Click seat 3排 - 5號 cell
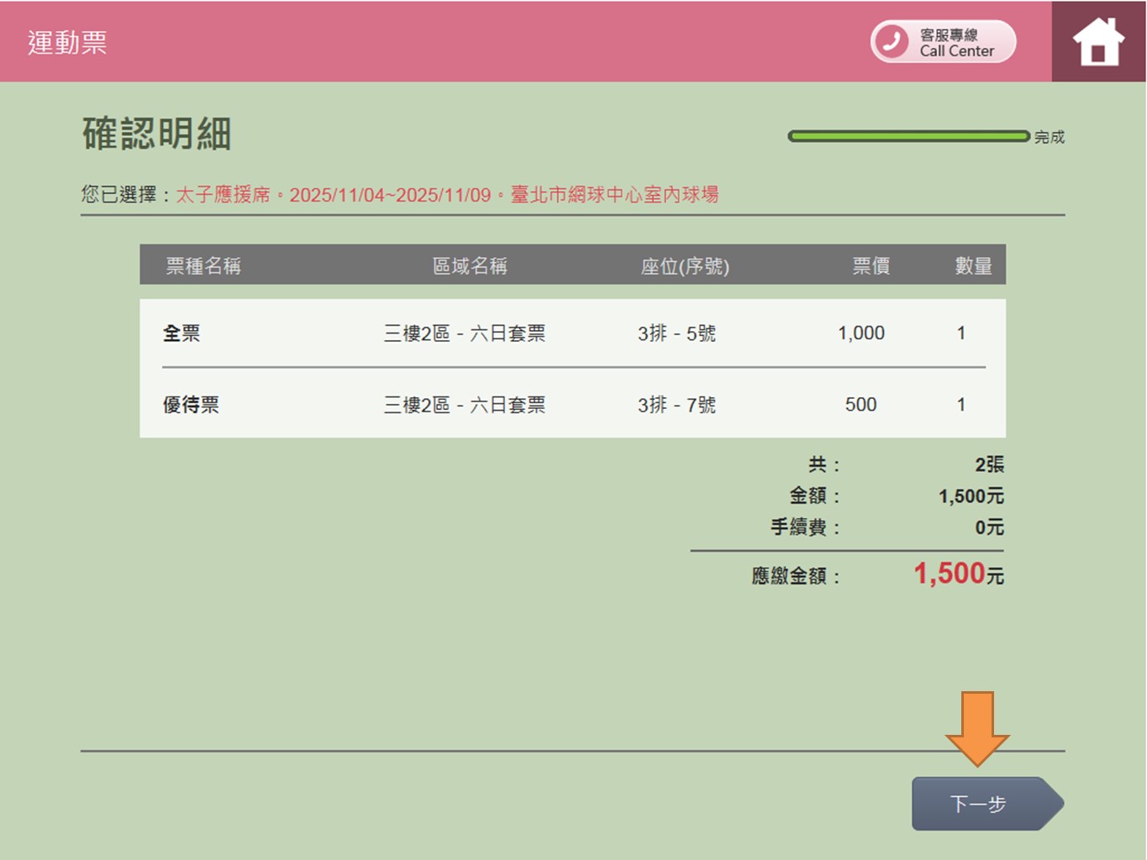1147x860 pixels. click(676, 333)
